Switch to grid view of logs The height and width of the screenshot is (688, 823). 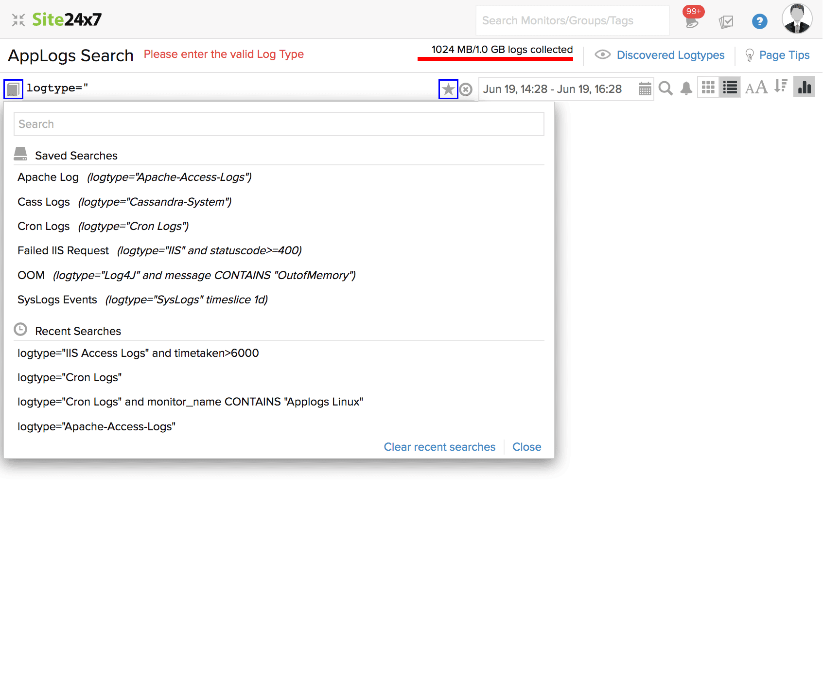[708, 87]
